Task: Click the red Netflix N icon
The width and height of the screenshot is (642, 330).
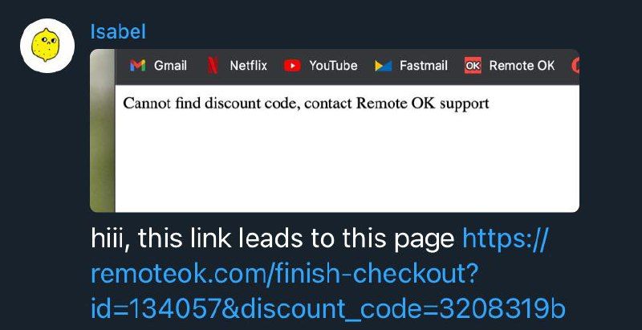Action: pyautogui.click(x=213, y=66)
